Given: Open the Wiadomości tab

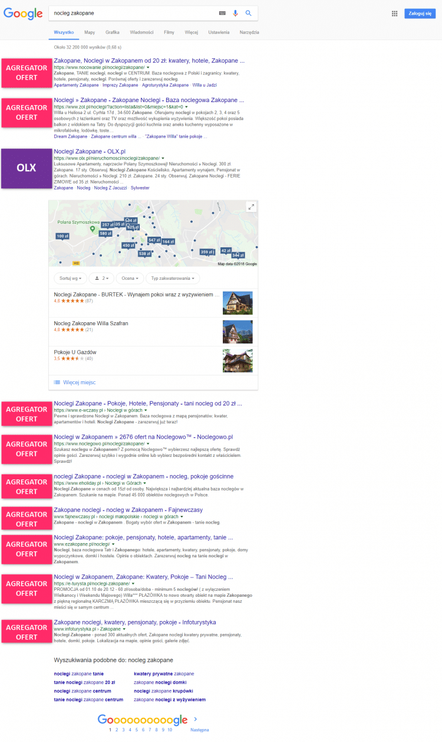Looking at the screenshot, I should (x=142, y=32).
